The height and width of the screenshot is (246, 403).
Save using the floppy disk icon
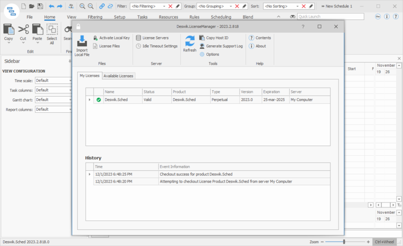tap(40, 6)
